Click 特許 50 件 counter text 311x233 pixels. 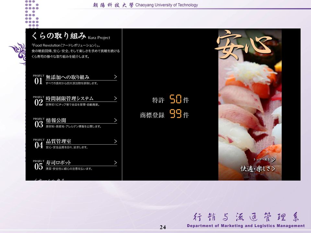170,99
